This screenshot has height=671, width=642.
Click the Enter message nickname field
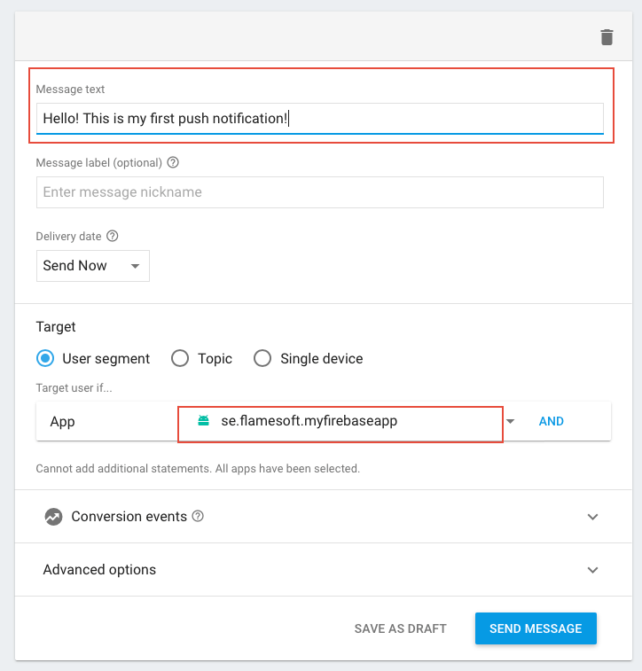tap(319, 192)
